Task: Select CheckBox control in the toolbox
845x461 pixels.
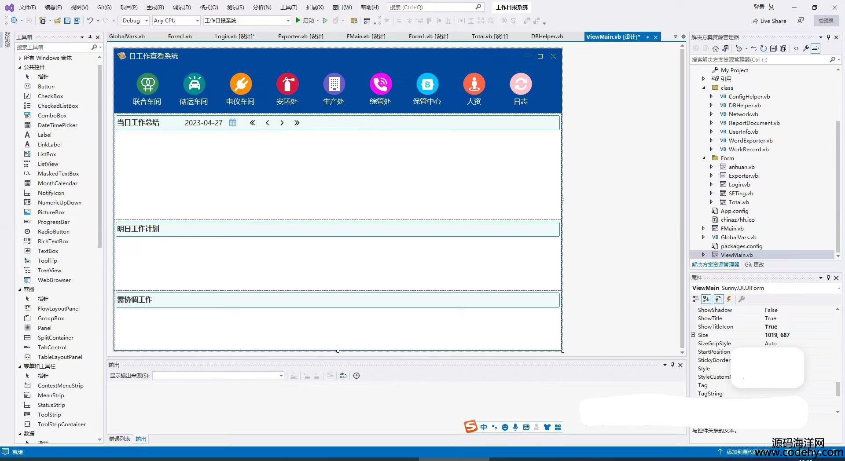Action: [x=50, y=96]
